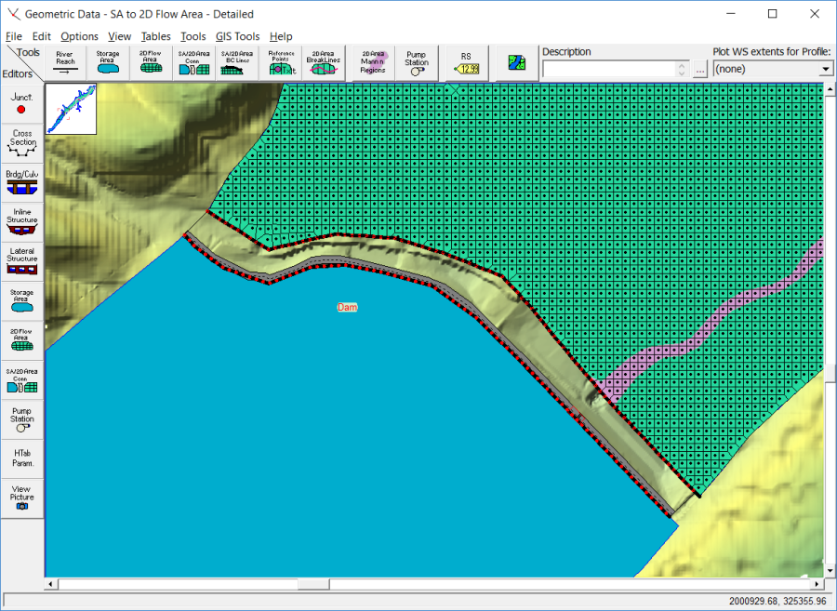The width and height of the screenshot is (837, 611).
Task: Click the RS river station tool
Action: click(x=466, y=62)
